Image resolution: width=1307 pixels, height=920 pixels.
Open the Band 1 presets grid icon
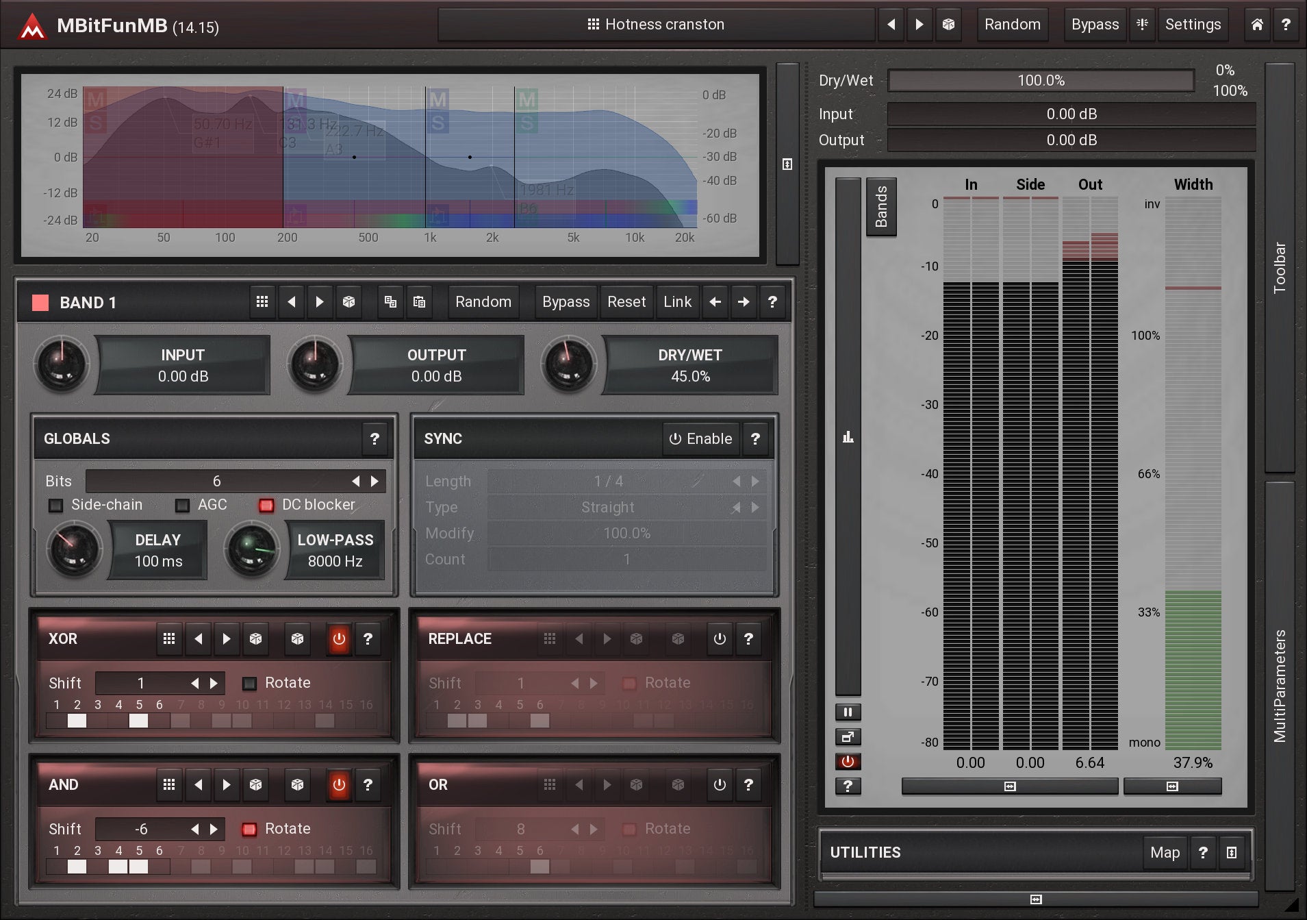click(x=262, y=302)
